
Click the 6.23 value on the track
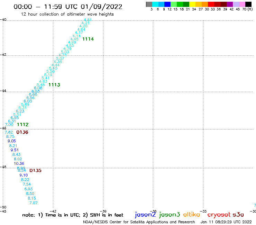(20, 111)
